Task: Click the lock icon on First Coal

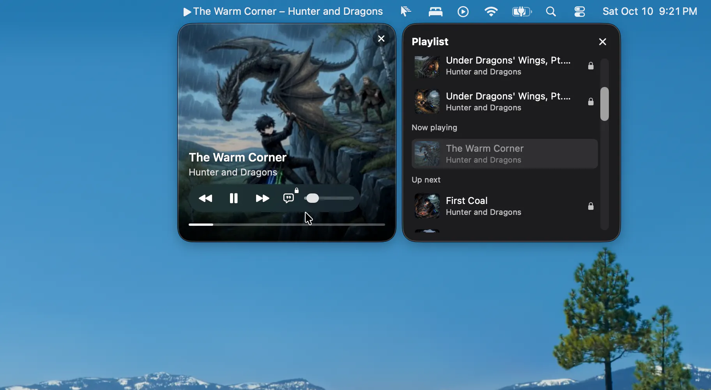Action: [x=591, y=206]
